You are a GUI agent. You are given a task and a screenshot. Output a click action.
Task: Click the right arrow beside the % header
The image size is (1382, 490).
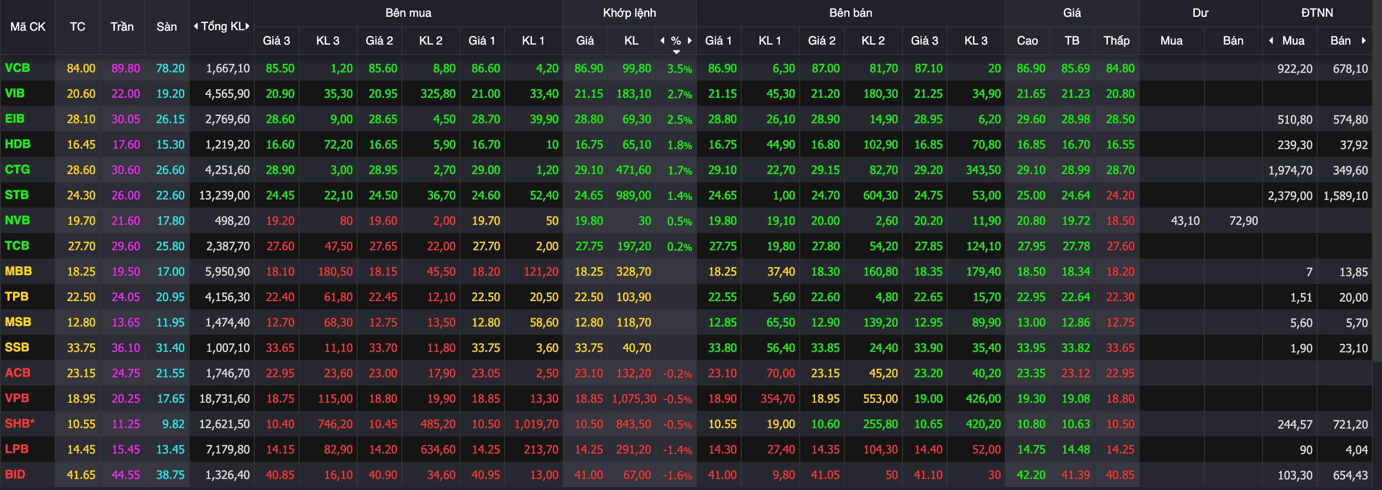tap(689, 41)
